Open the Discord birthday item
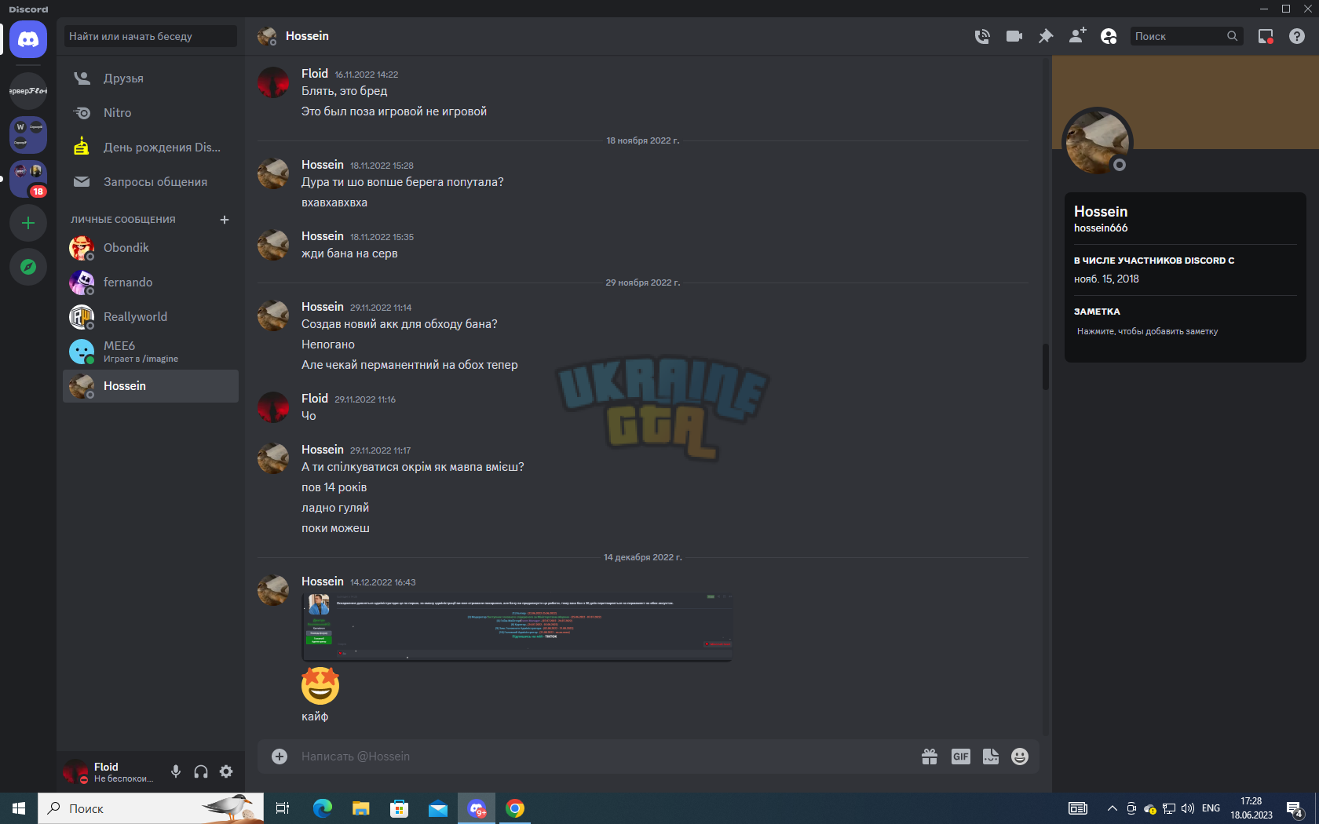Viewport: 1319px width, 824px height. pos(151,148)
